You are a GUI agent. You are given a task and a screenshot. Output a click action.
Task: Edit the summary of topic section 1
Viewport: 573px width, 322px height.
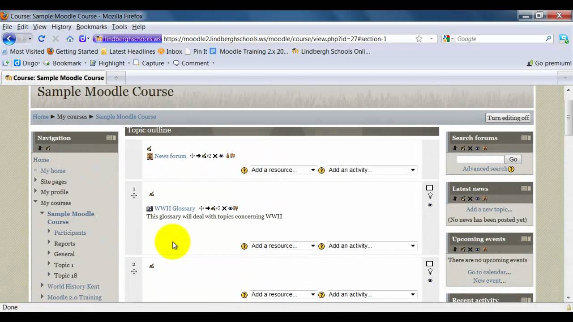pos(151,194)
